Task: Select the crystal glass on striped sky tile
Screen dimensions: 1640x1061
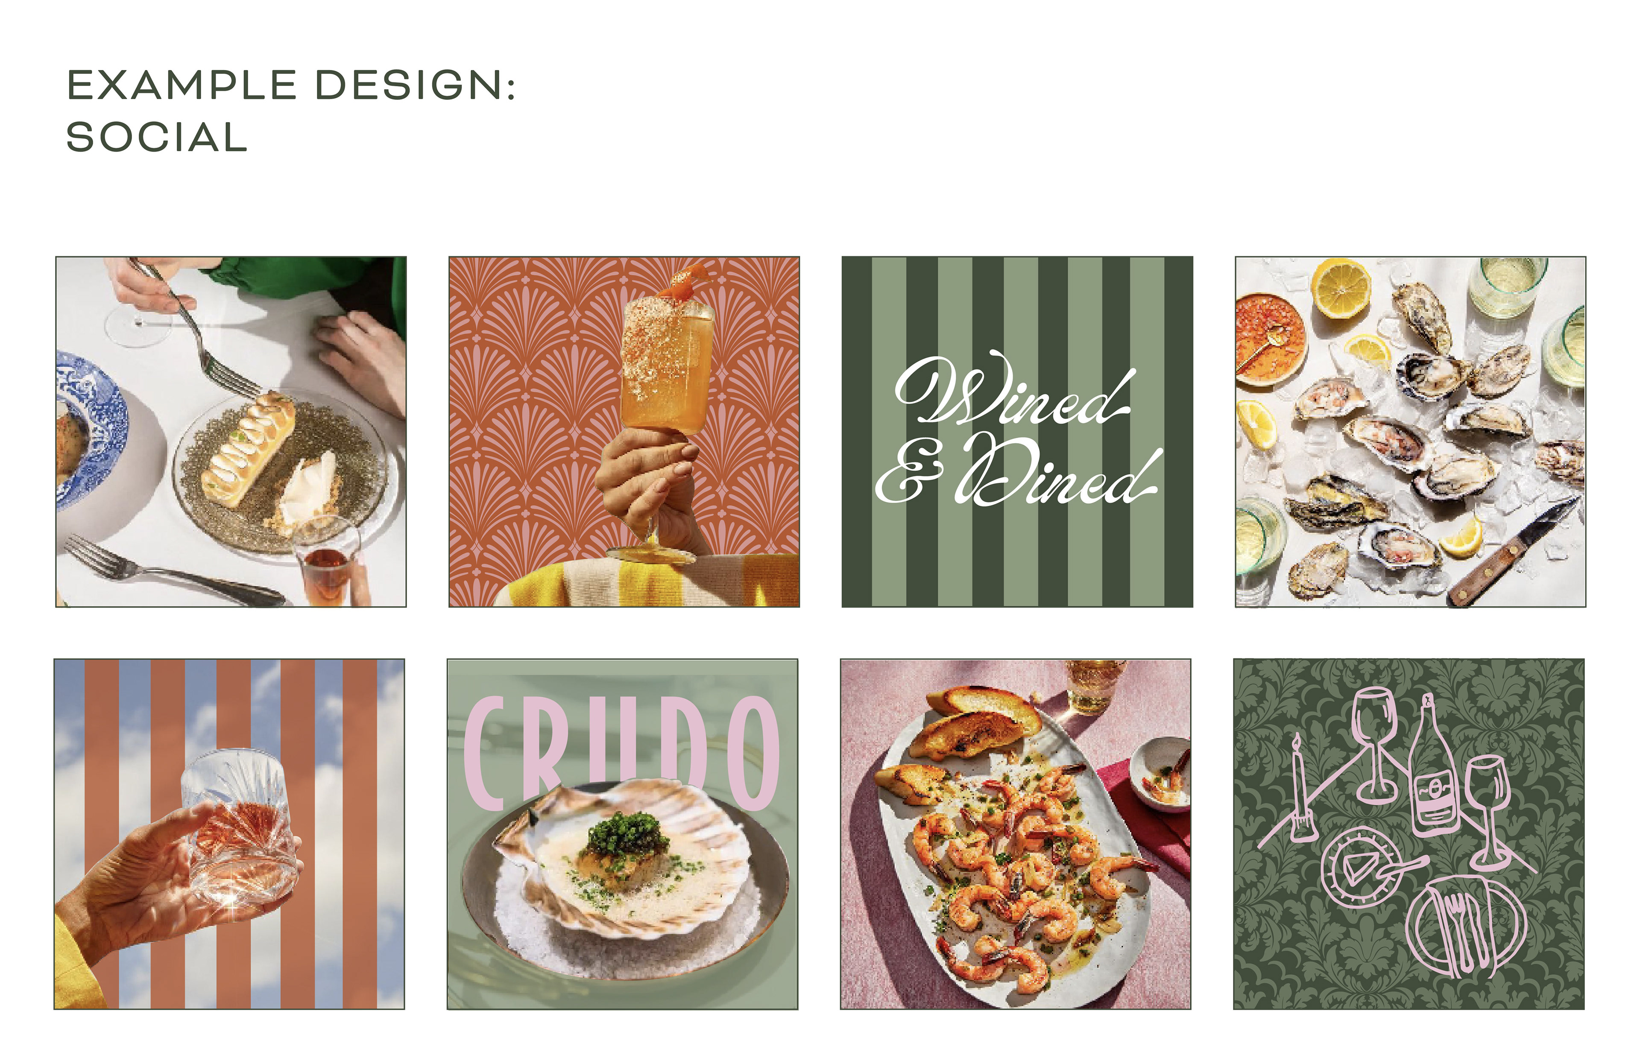Action: [229, 834]
